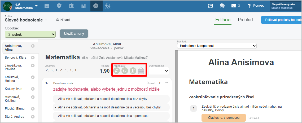
Task: Open the institution building icon
Action: pyautogui.click(x=71, y=6)
